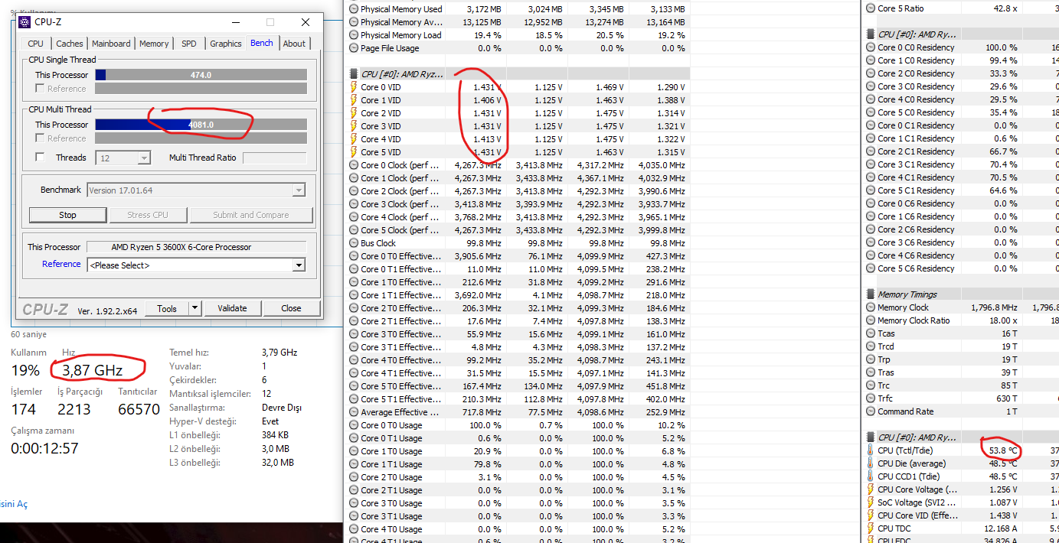Click the Stop benchmark button

[68, 215]
